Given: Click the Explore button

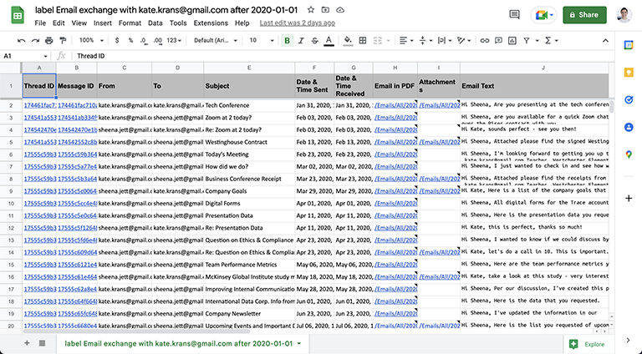Looking at the screenshot, I should [x=587, y=344].
